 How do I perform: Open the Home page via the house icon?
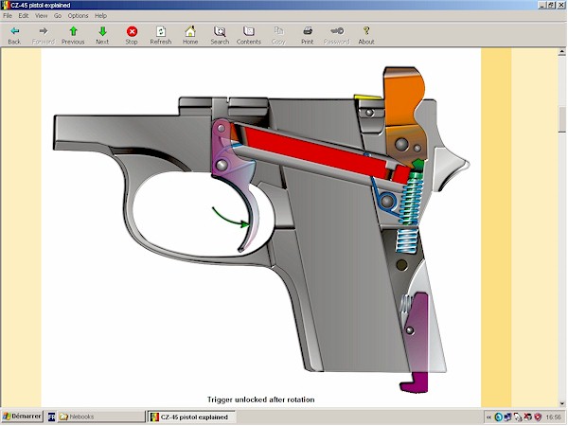pos(190,35)
